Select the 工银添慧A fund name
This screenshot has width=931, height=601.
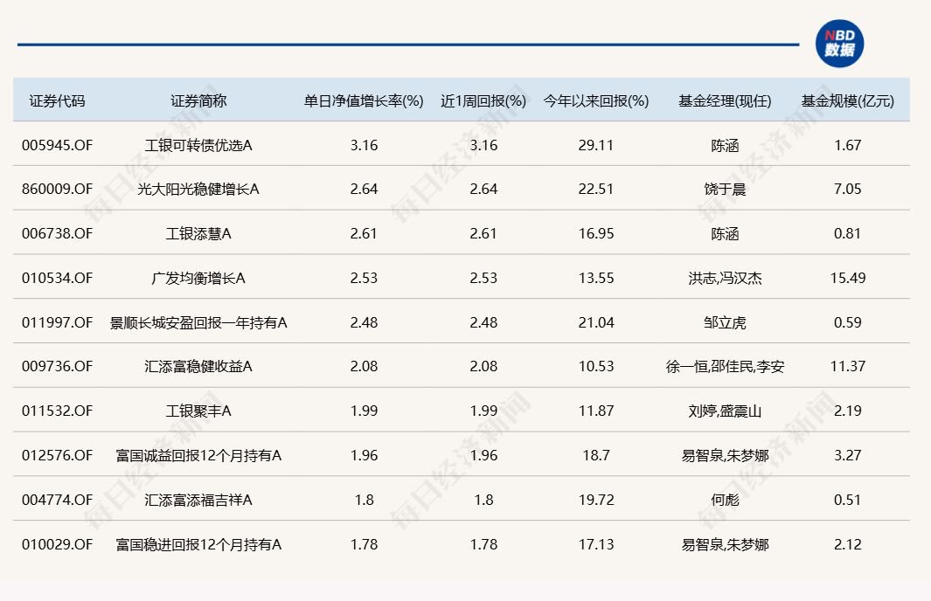[198, 233]
